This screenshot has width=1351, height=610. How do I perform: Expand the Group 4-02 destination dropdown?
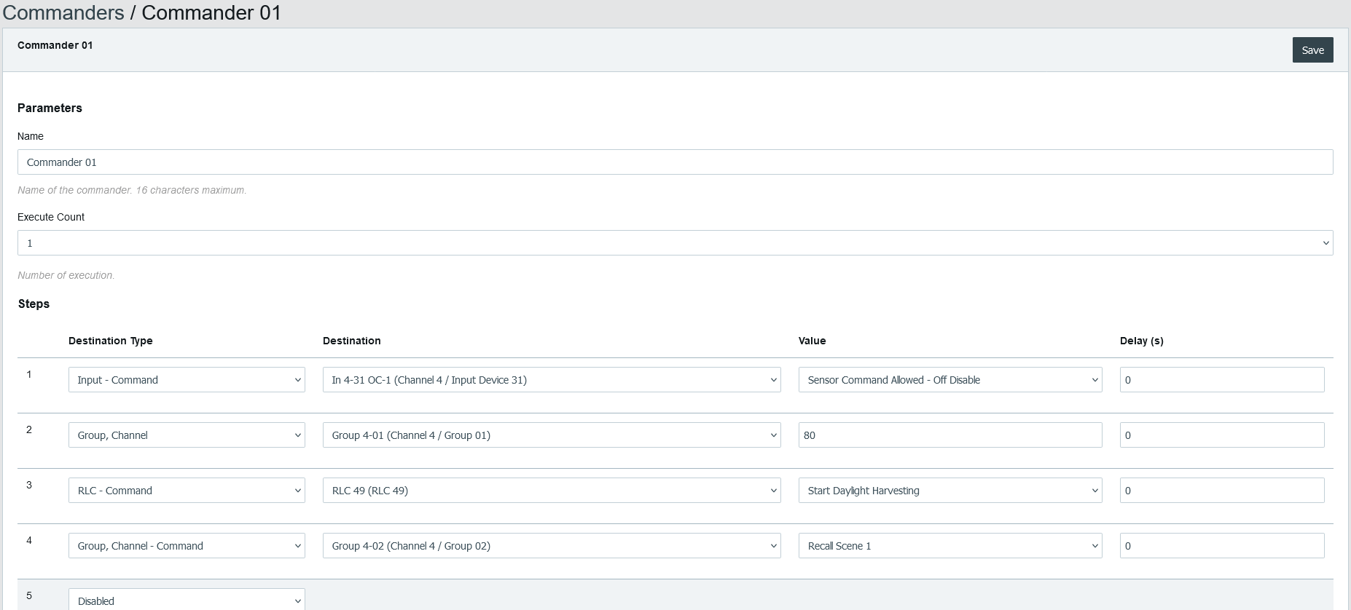(x=551, y=546)
